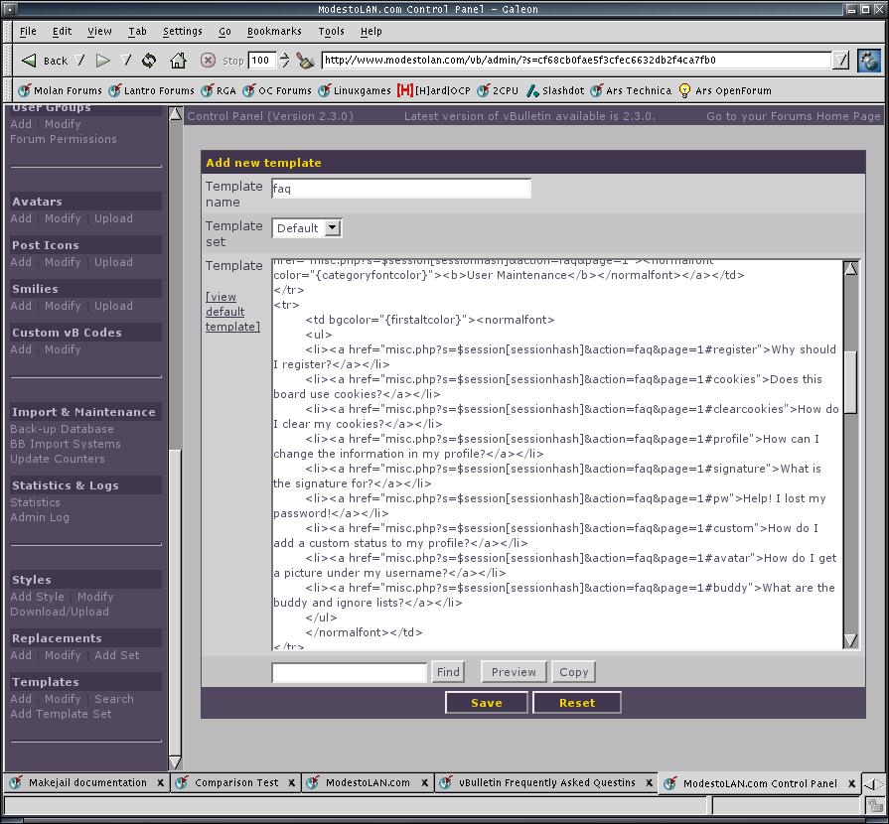The image size is (889, 824).
Task: Click the Reload page icon
Action: pos(149,61)
